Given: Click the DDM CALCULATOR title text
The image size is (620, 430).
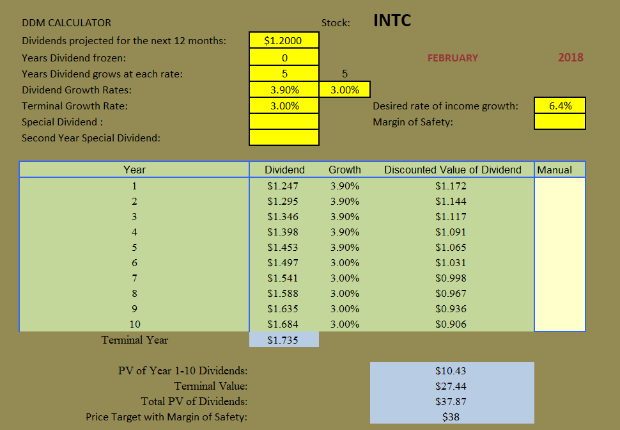Looking at the screenshot, I should tap(66, 23).
